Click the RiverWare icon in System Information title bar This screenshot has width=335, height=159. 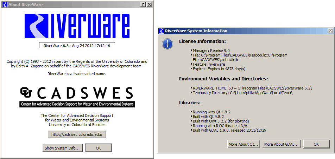click(162, 31)
